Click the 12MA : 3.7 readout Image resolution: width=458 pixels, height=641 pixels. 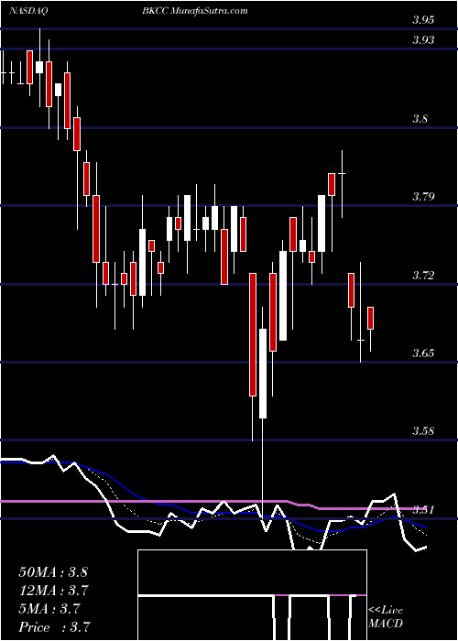(53, 591)
